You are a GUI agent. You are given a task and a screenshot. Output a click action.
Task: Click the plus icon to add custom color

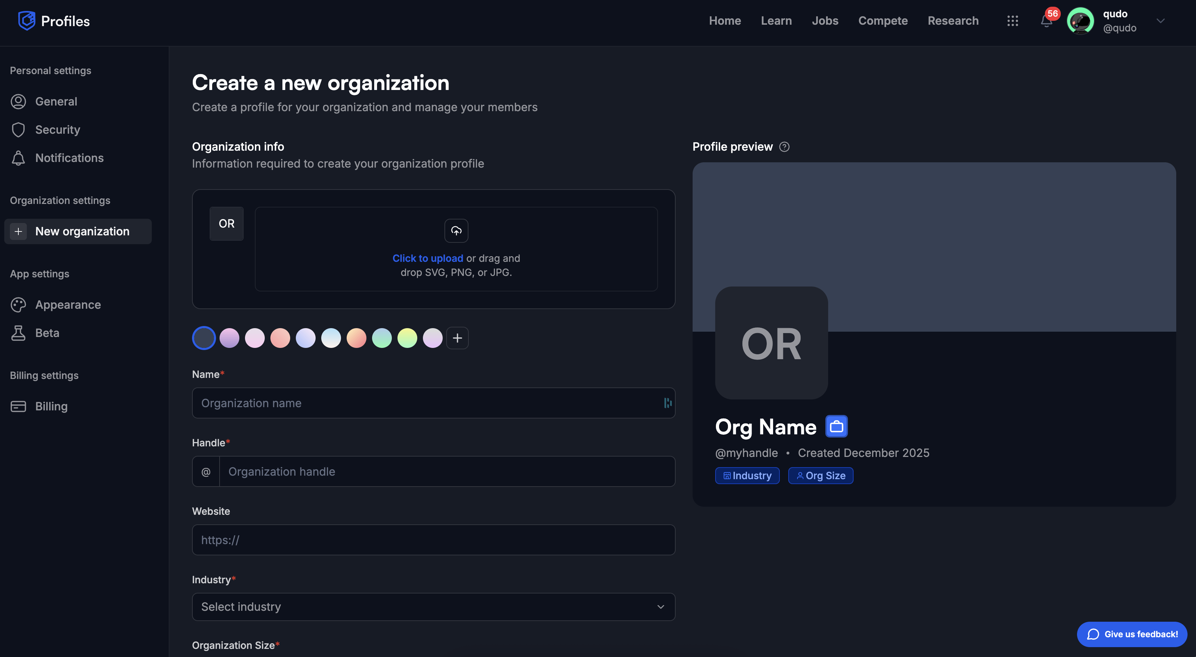tap(457, 338)
